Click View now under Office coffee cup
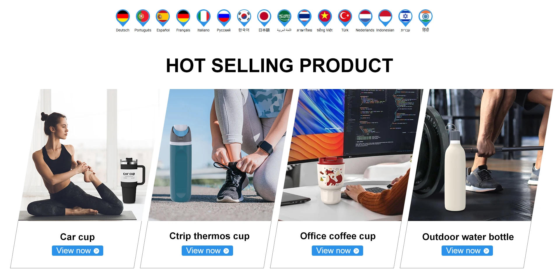Viewport: 560px width, 275px height. pyautogui.click(x=337, y=250)
